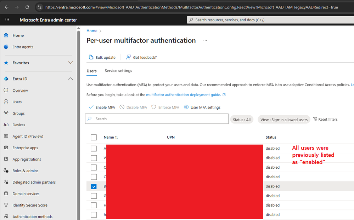
Task: Click the browser address bar URL
Action: tap(191, 7)
